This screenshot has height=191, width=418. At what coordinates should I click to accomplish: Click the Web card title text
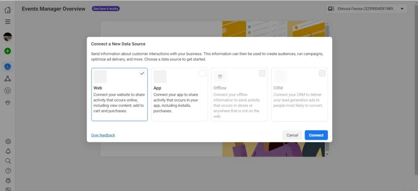tap(98, 88)
